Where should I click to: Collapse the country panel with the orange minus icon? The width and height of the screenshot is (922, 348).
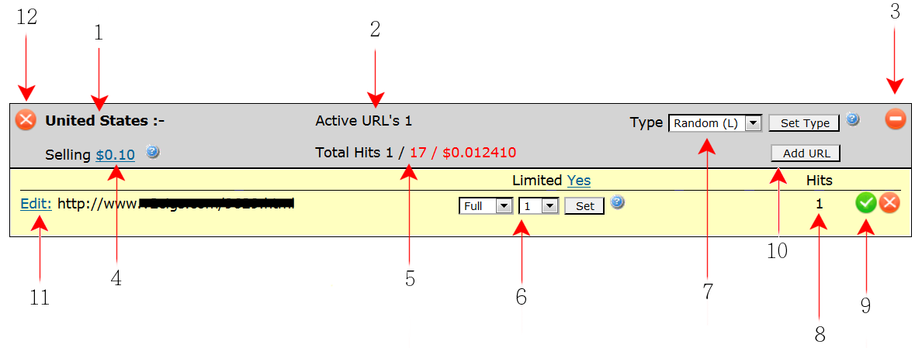(x=895, y=119)
